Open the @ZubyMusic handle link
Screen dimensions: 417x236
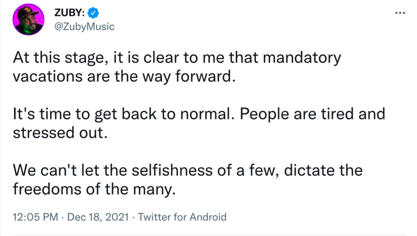point(84,26)
